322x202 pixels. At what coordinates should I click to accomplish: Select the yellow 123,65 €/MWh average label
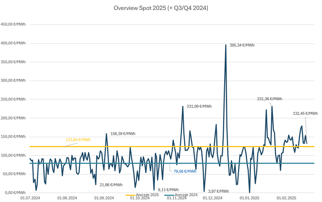pos(78,140)
